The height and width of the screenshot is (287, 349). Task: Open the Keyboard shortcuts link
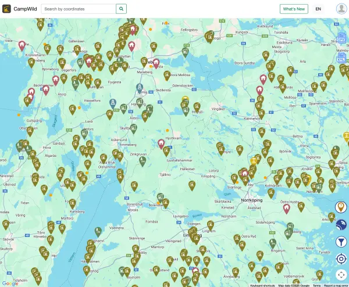(x=262, y=285)
